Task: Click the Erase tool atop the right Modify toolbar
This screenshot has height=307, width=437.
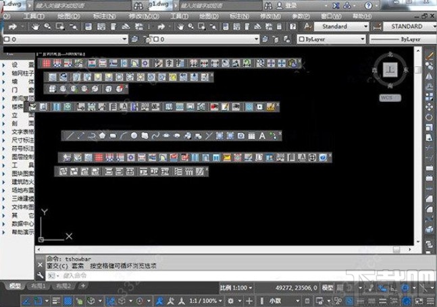Action: pos(429,56)
